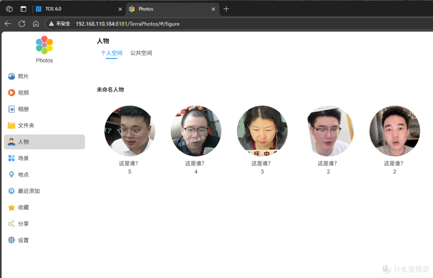The image size is (433, 278).
Task: Name the person with 4 photos via 这是谁?
Action: point(195,163)
